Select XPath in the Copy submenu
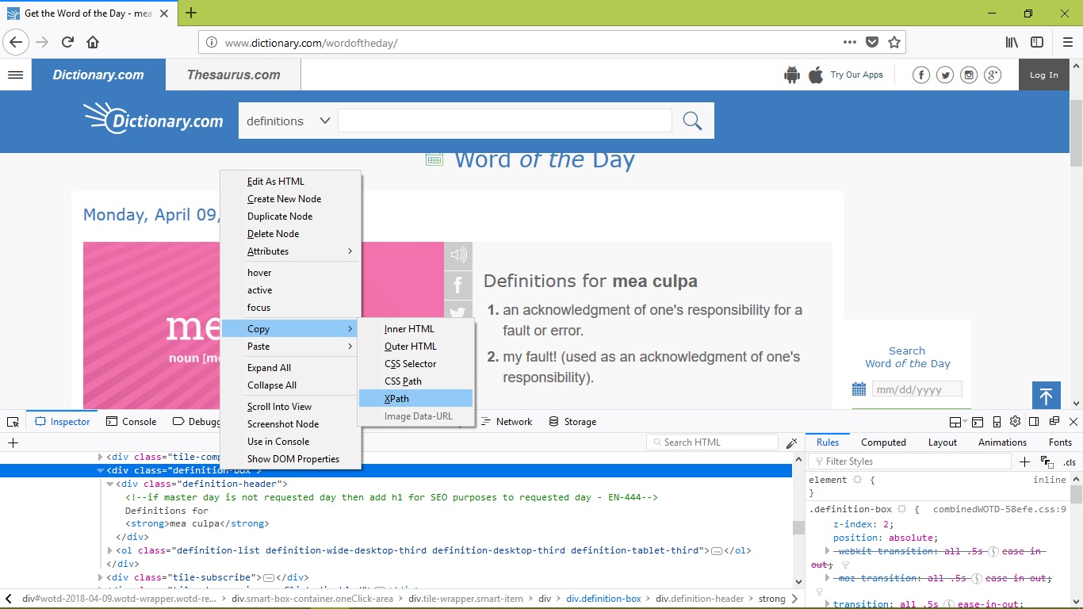1083x609 pixels. click(416, 399)
